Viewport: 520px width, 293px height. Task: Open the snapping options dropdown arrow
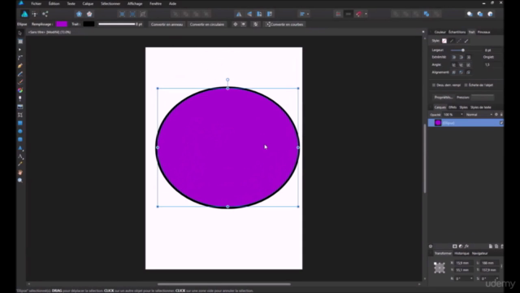pyautogui.click(x=366, y=14)
